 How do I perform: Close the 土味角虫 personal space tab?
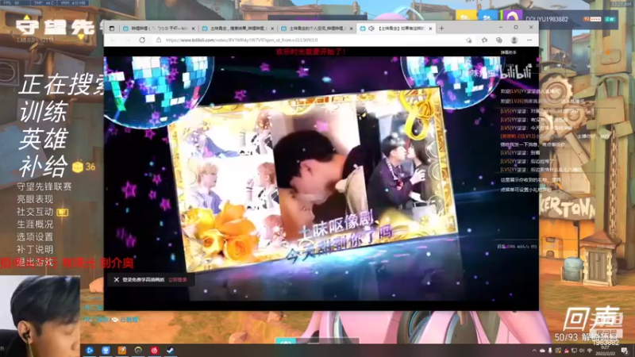pyautogui.click(x=351, y=29)
